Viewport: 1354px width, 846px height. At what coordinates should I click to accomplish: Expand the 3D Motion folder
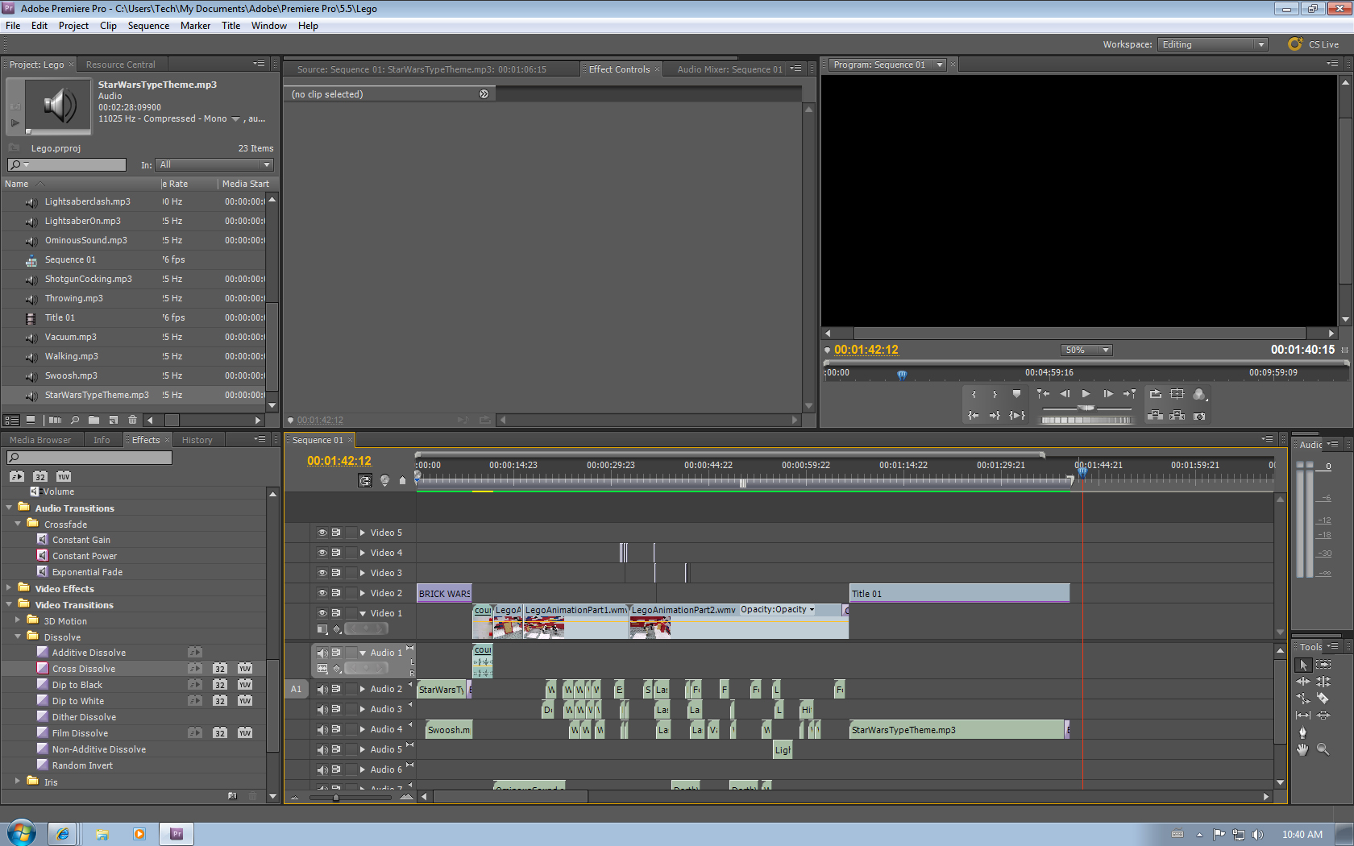point(18,620)
